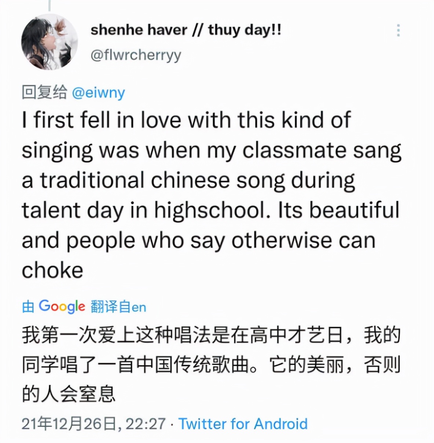
Task: Open the vertical three-dot more options menu
Action: [x=398, y=30]
